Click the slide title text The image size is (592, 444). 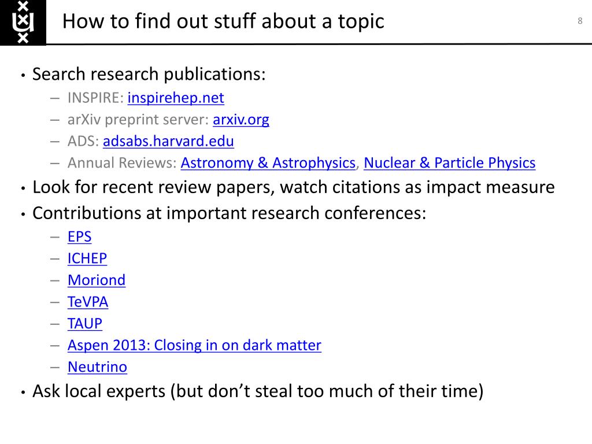(x=223, y=21)
